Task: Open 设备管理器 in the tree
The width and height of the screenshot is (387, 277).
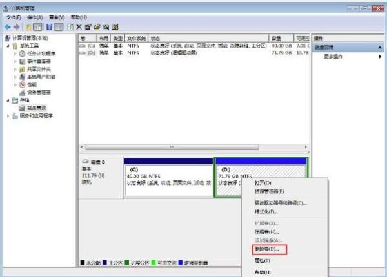Action: (39, 92)
